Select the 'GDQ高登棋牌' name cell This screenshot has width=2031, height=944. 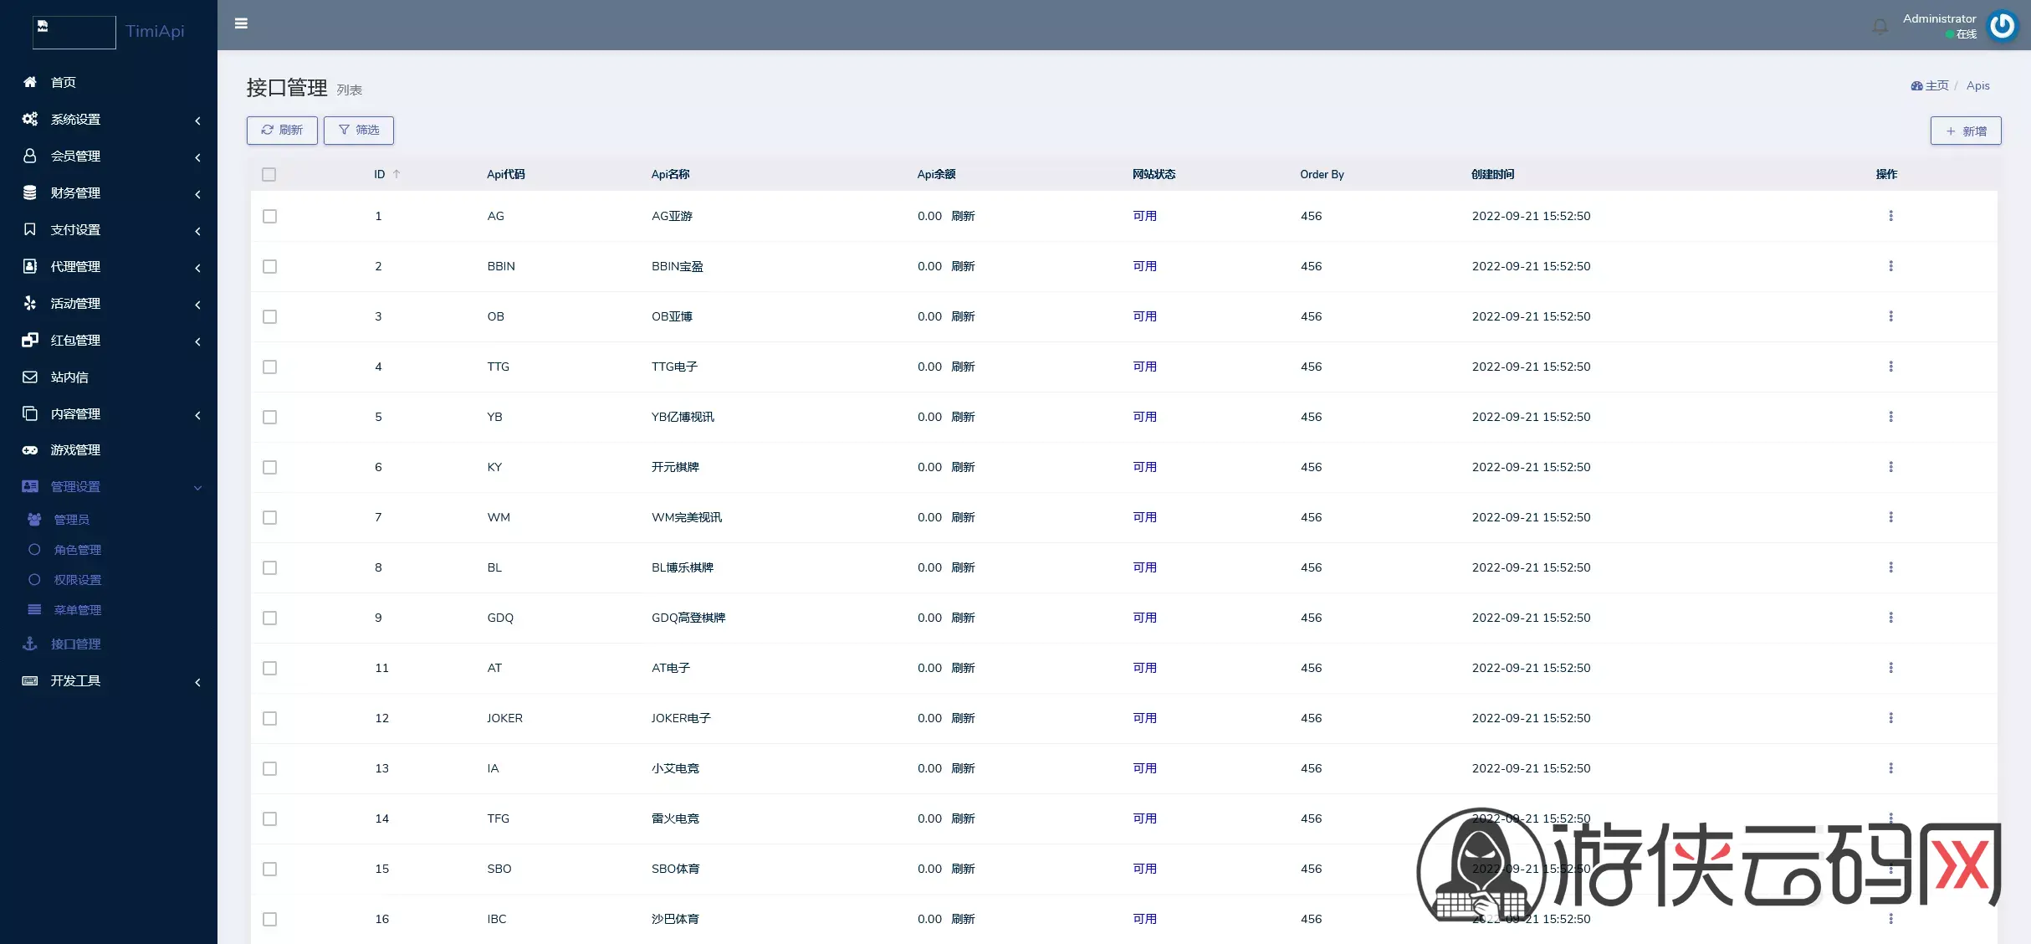click(x=688, y=618)
